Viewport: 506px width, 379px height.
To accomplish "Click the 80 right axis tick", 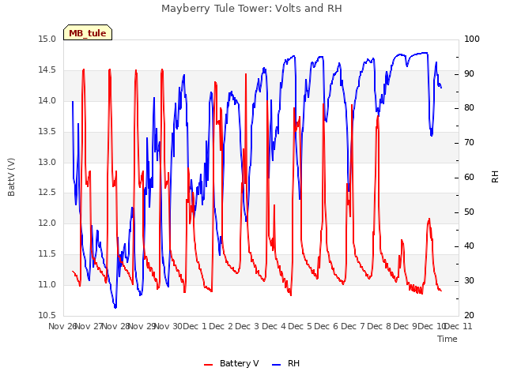I will tap(469, 108).
